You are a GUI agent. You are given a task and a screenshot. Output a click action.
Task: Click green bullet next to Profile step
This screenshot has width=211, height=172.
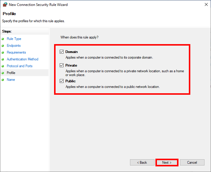3,73
